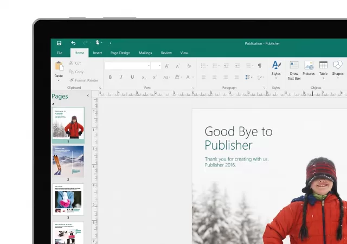Toggle Italic formatting

pyautogui.click(x=121, y=77)
